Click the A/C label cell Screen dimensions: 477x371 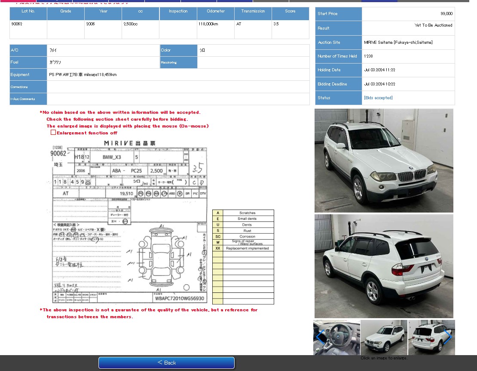coord(28,50)
